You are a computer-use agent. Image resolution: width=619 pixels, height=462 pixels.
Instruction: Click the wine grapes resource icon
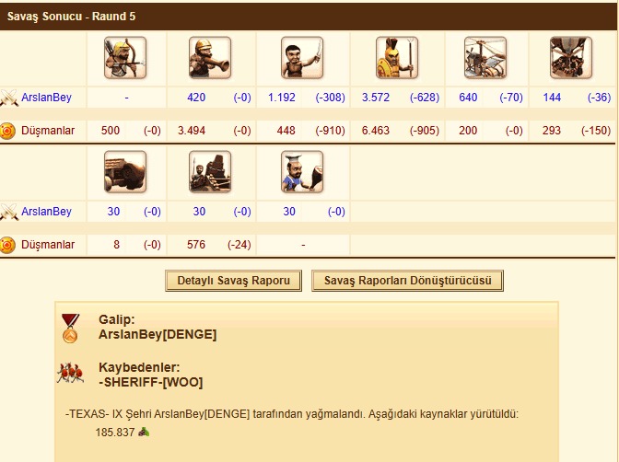coord(144,432)
